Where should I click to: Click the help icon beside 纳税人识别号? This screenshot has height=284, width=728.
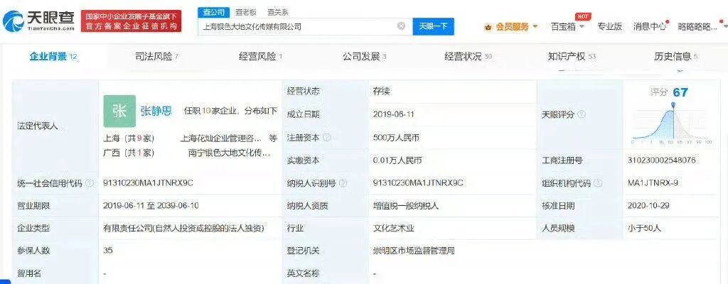click(343, 183)
